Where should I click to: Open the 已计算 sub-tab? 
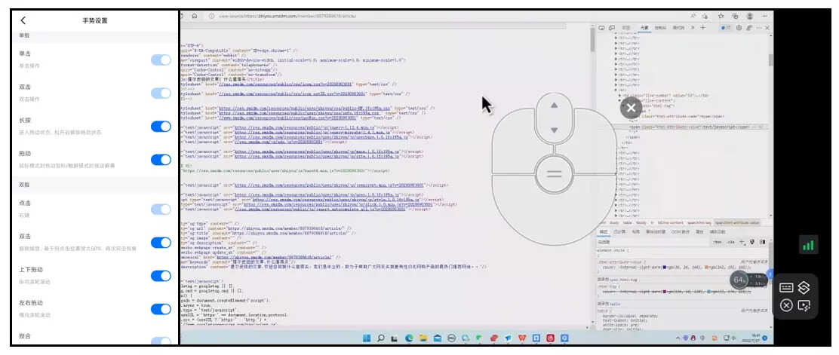pos(619,232)
